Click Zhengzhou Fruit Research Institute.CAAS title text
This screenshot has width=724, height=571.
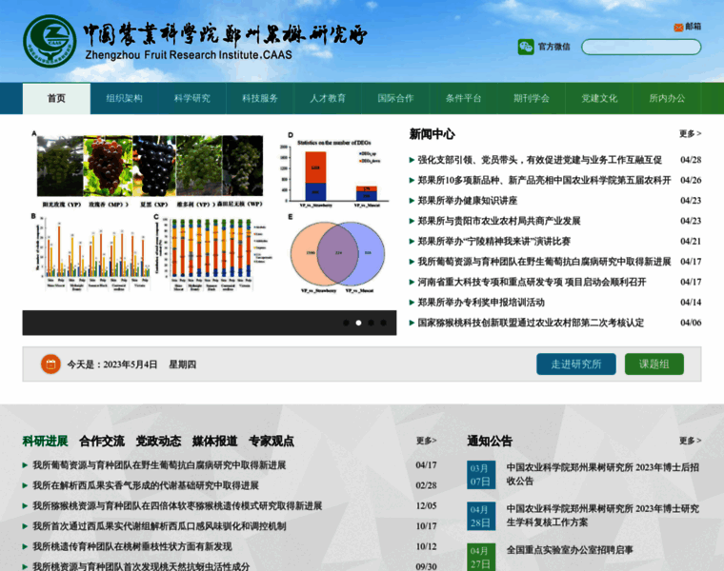tap(189, 55)
